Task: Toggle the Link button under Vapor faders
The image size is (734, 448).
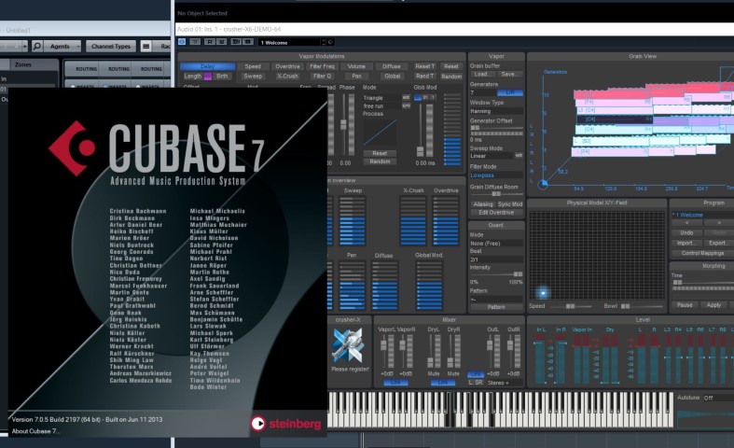Action: pos(395,383)
